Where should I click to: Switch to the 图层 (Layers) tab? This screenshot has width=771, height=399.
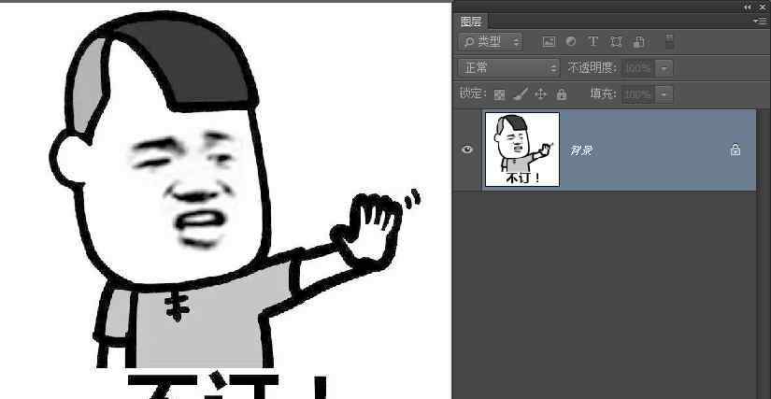(x=471, y=21)
